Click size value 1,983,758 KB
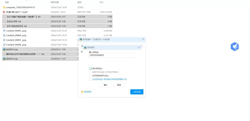This screenshot has height=121, width=250. point(106,12)
